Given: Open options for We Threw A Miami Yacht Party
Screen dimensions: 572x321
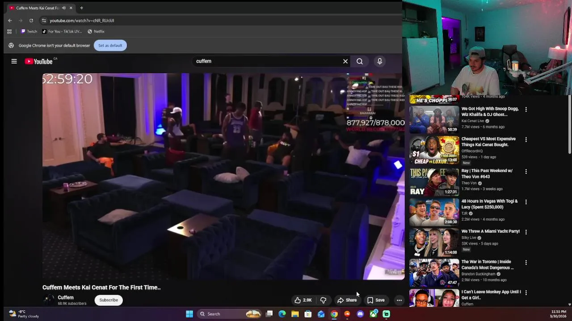Looking at the screenshot, I should click(x=526, y=232).
